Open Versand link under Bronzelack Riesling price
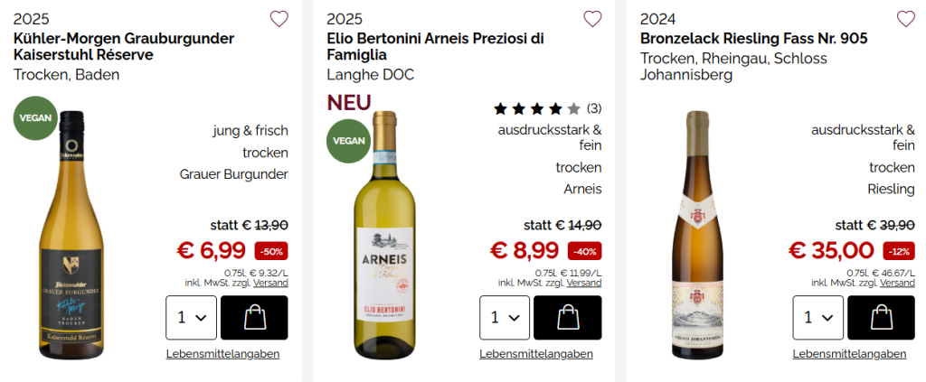The image size is (926, 382). (x=897, y=283)
